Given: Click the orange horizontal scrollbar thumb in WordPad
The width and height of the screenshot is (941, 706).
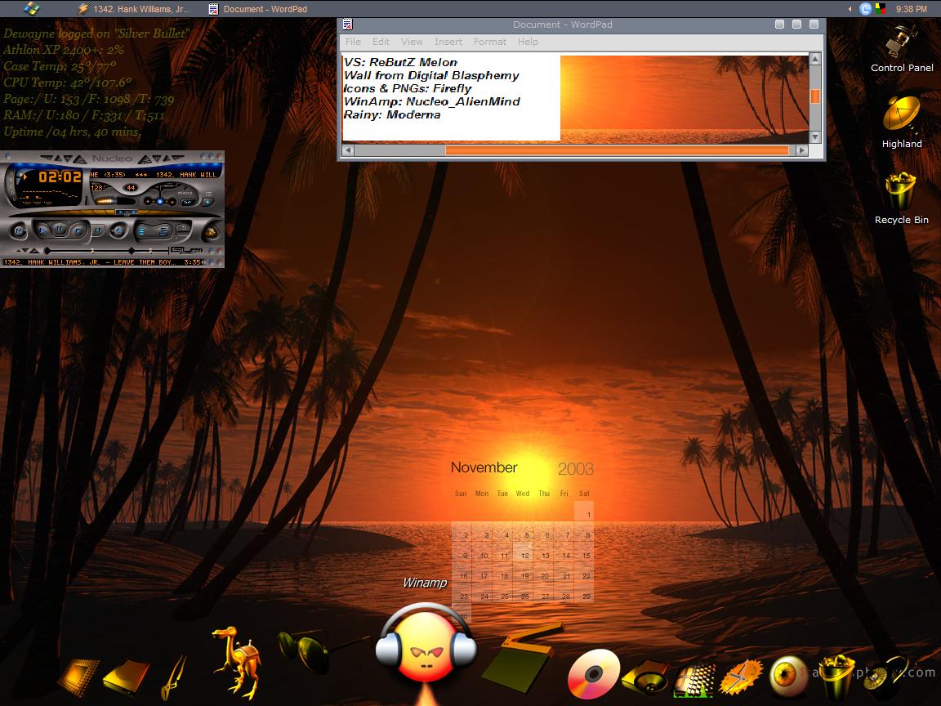Looking at the screenshot, I should (x=617, y=150).
